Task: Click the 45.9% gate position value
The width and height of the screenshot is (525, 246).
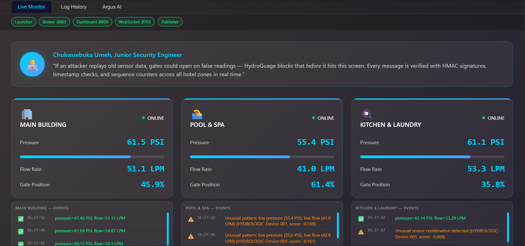Action: [153, 184]
